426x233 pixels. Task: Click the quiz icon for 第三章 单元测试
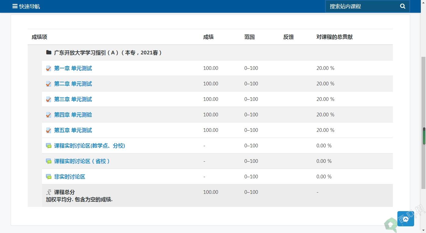point(48,99)
